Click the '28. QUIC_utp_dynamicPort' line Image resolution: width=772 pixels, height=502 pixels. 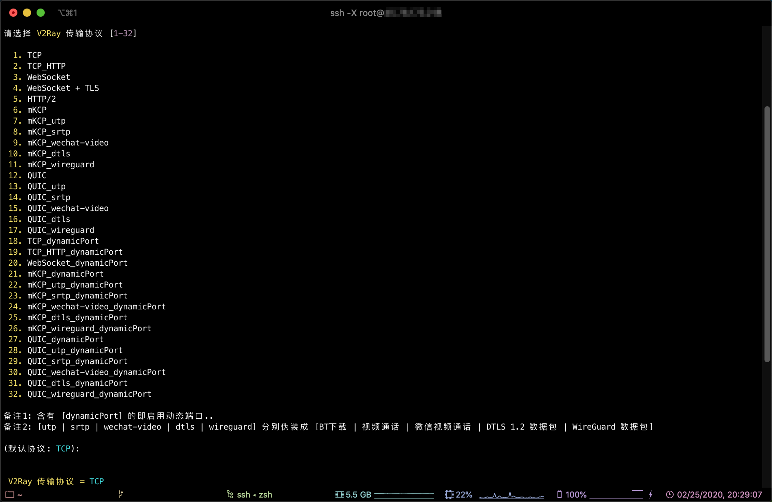click(66, 350)
